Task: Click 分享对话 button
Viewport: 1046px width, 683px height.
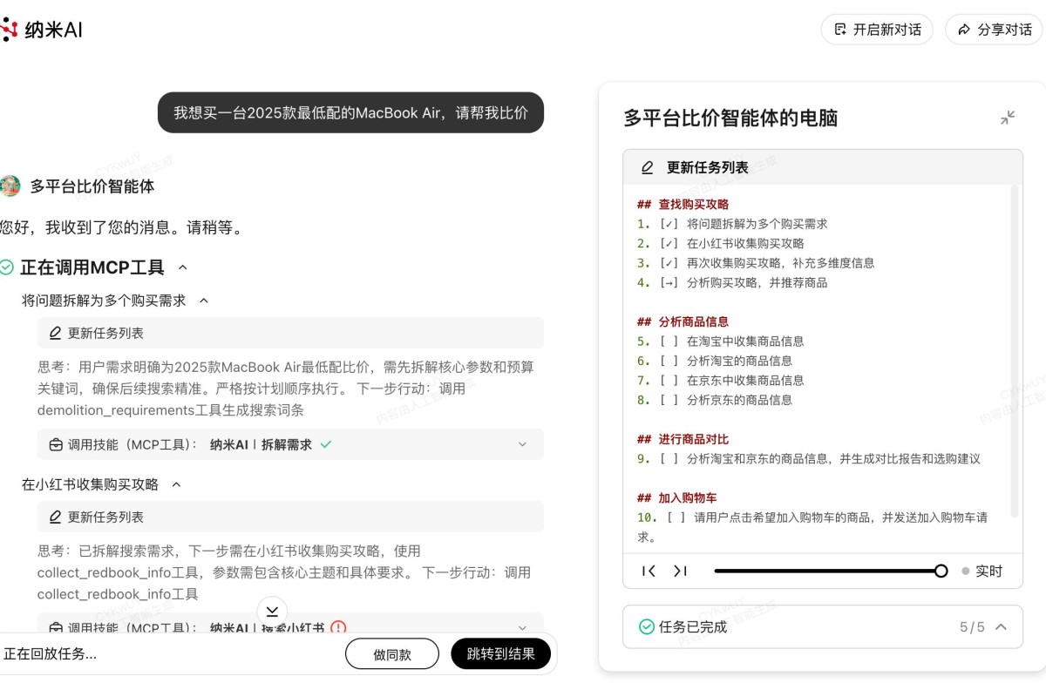Action: click(x=994, y=30)
